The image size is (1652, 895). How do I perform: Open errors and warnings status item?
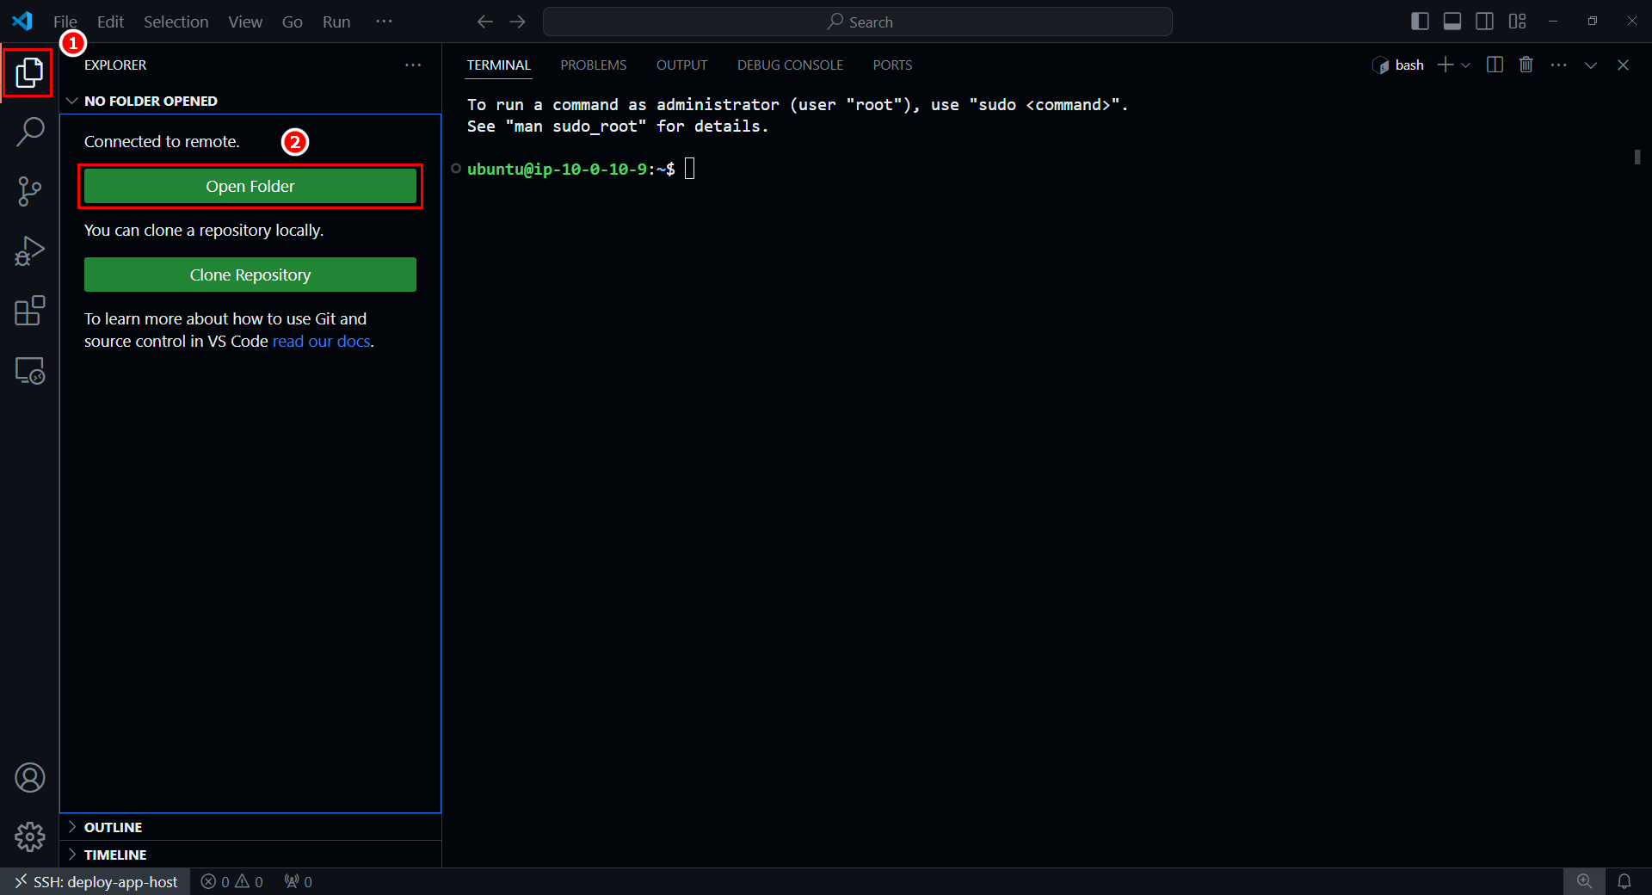click(x=232, y=882)
